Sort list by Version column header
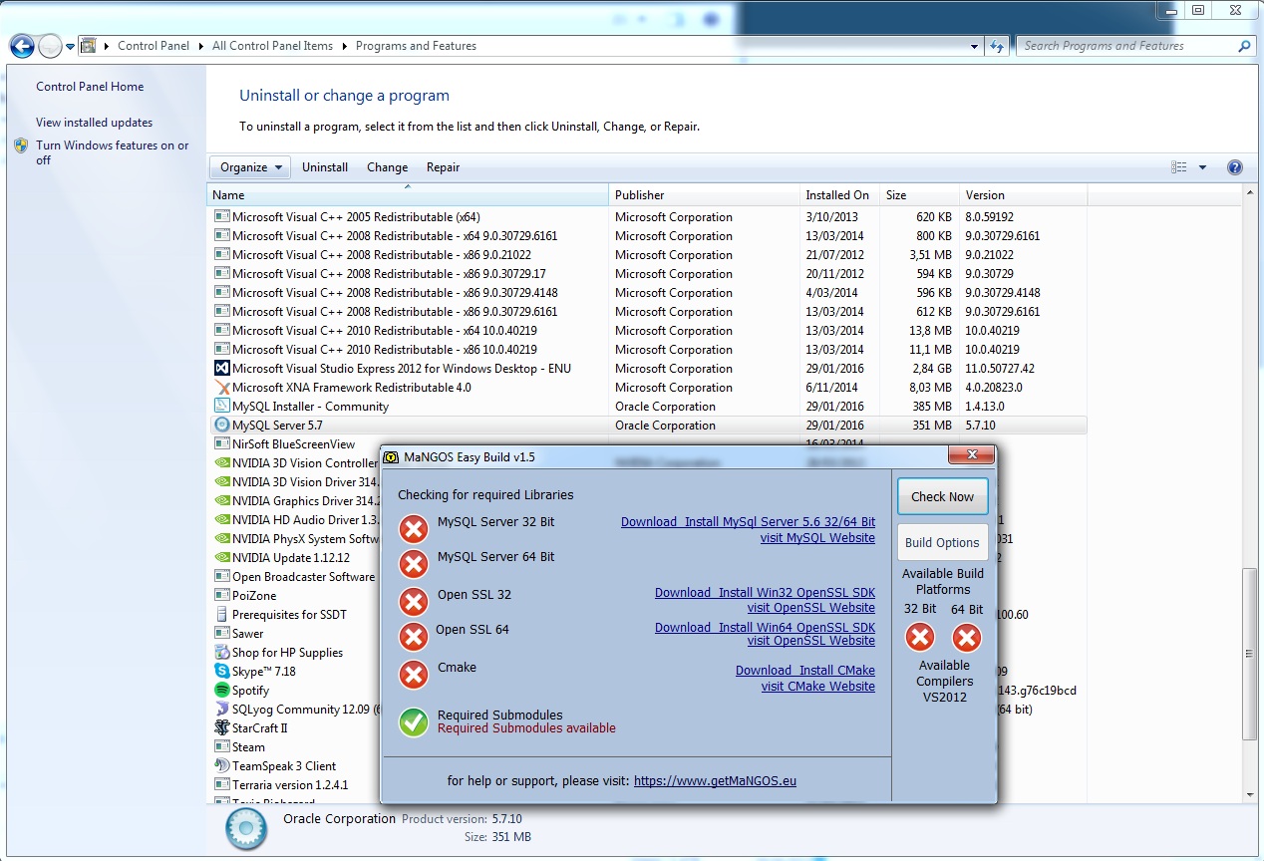The image size is (1264, 861). [1023, 195]
